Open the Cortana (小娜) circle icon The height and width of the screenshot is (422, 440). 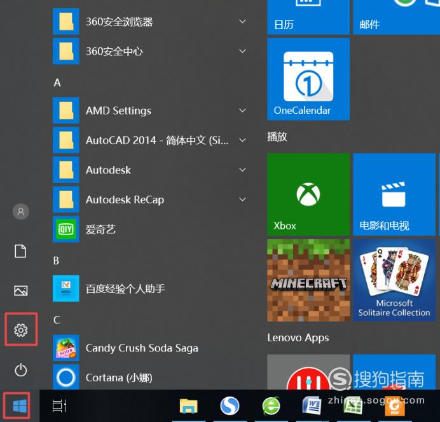click(66, 377)
